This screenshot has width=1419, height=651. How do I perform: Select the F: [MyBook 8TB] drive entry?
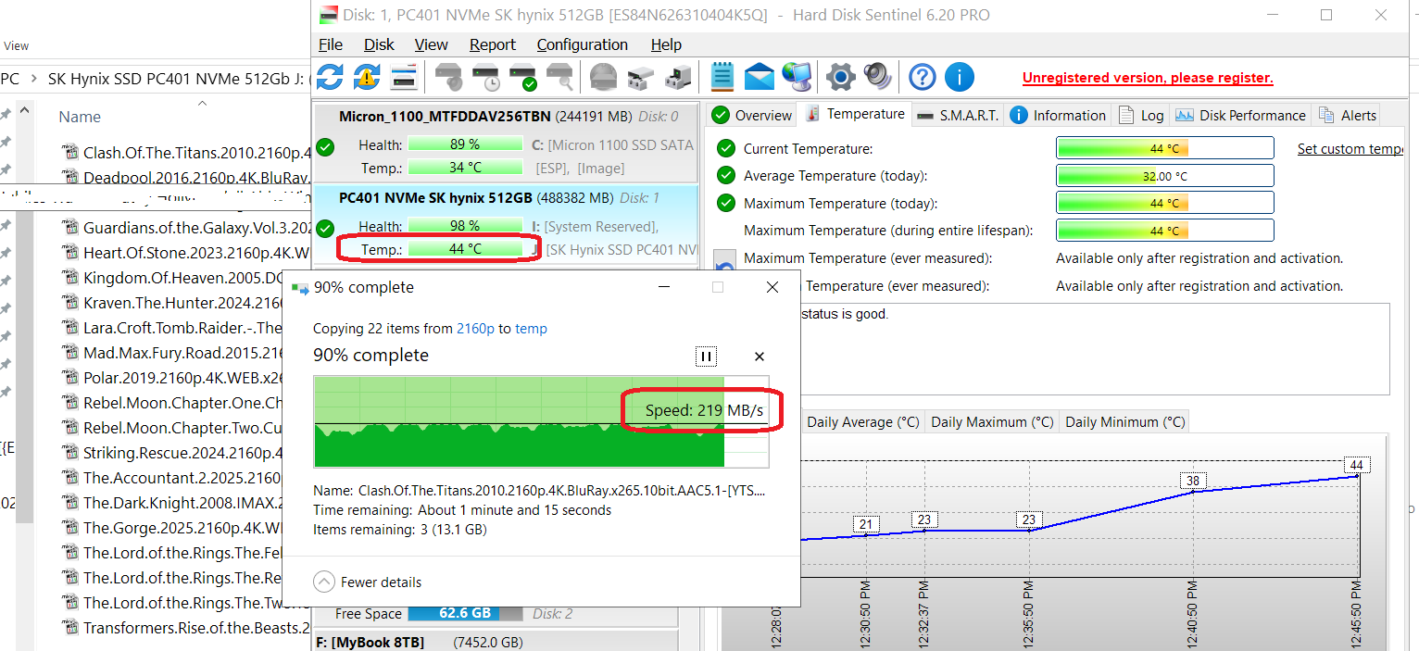pos(496,641)
